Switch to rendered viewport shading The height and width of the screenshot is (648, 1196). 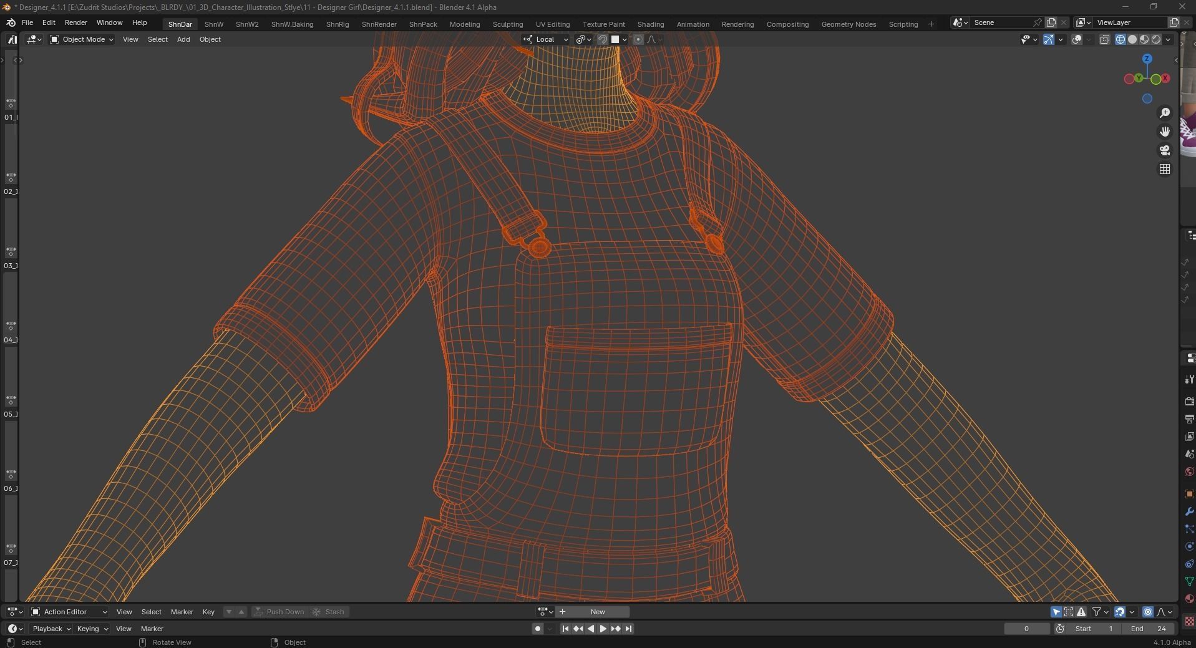pyautogui.click(x=1156, y=39)
